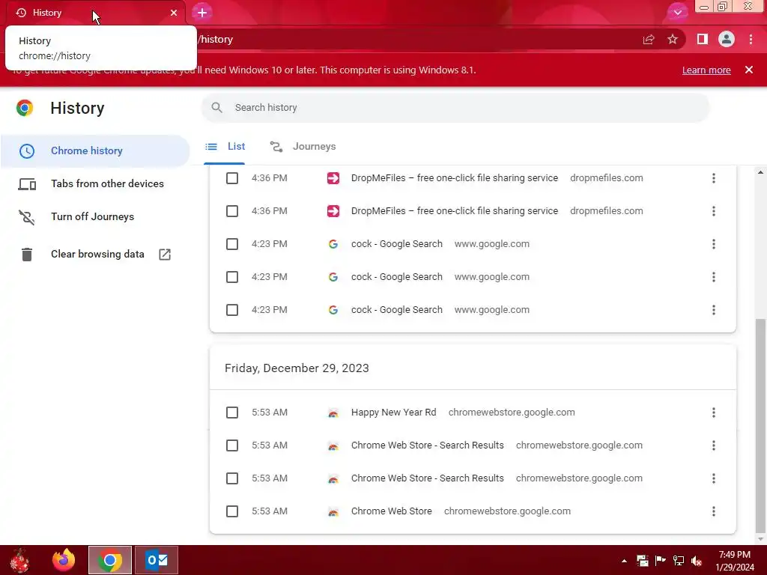Dismiss the Windows update warning bar
767x575 pixels.
pos(749,70)
